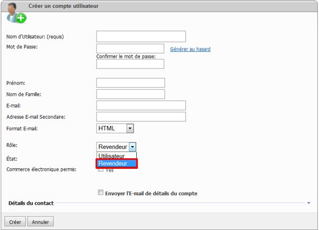Tick the Commerce électronique permis Yes checkbox
Viewport: 319px width, 230px height.
click(x=100, y=170)
